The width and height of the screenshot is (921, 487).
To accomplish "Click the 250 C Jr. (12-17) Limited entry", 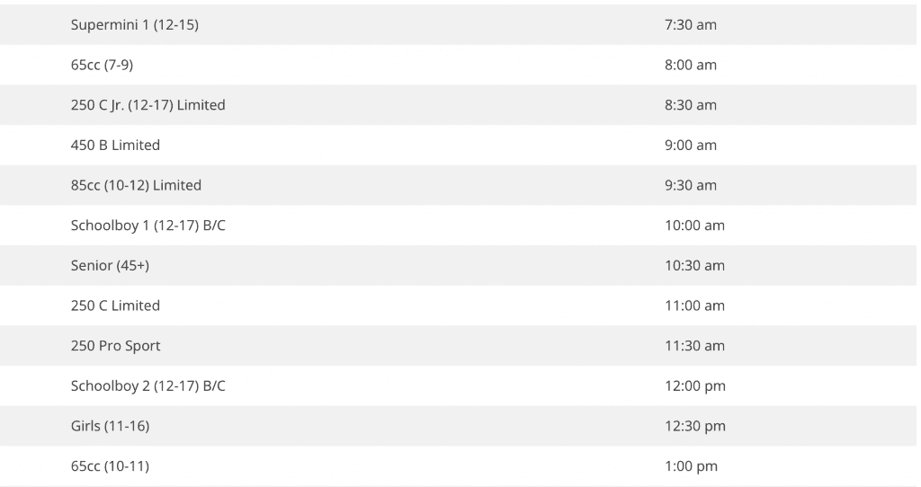I will 148,105.
